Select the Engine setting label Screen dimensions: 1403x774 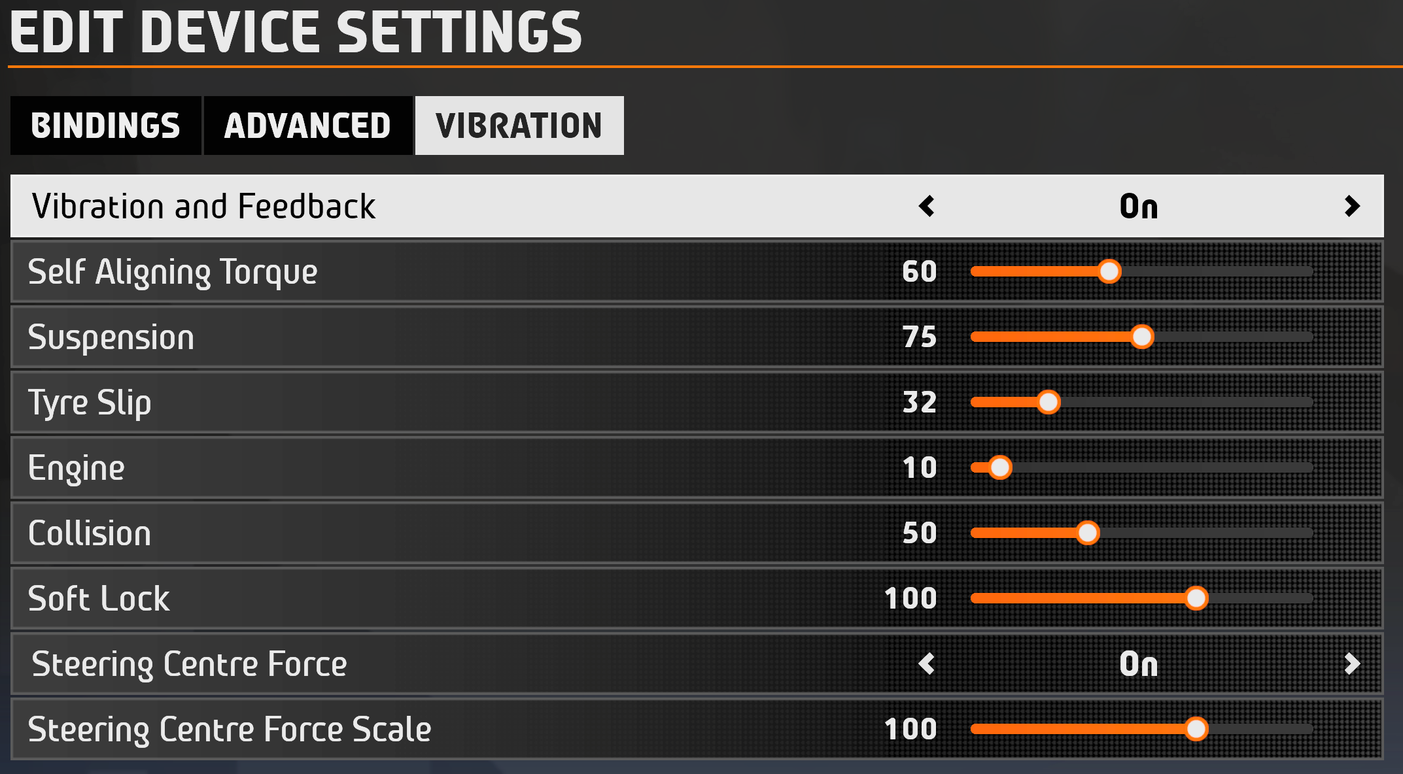click(x=77, y=469)
